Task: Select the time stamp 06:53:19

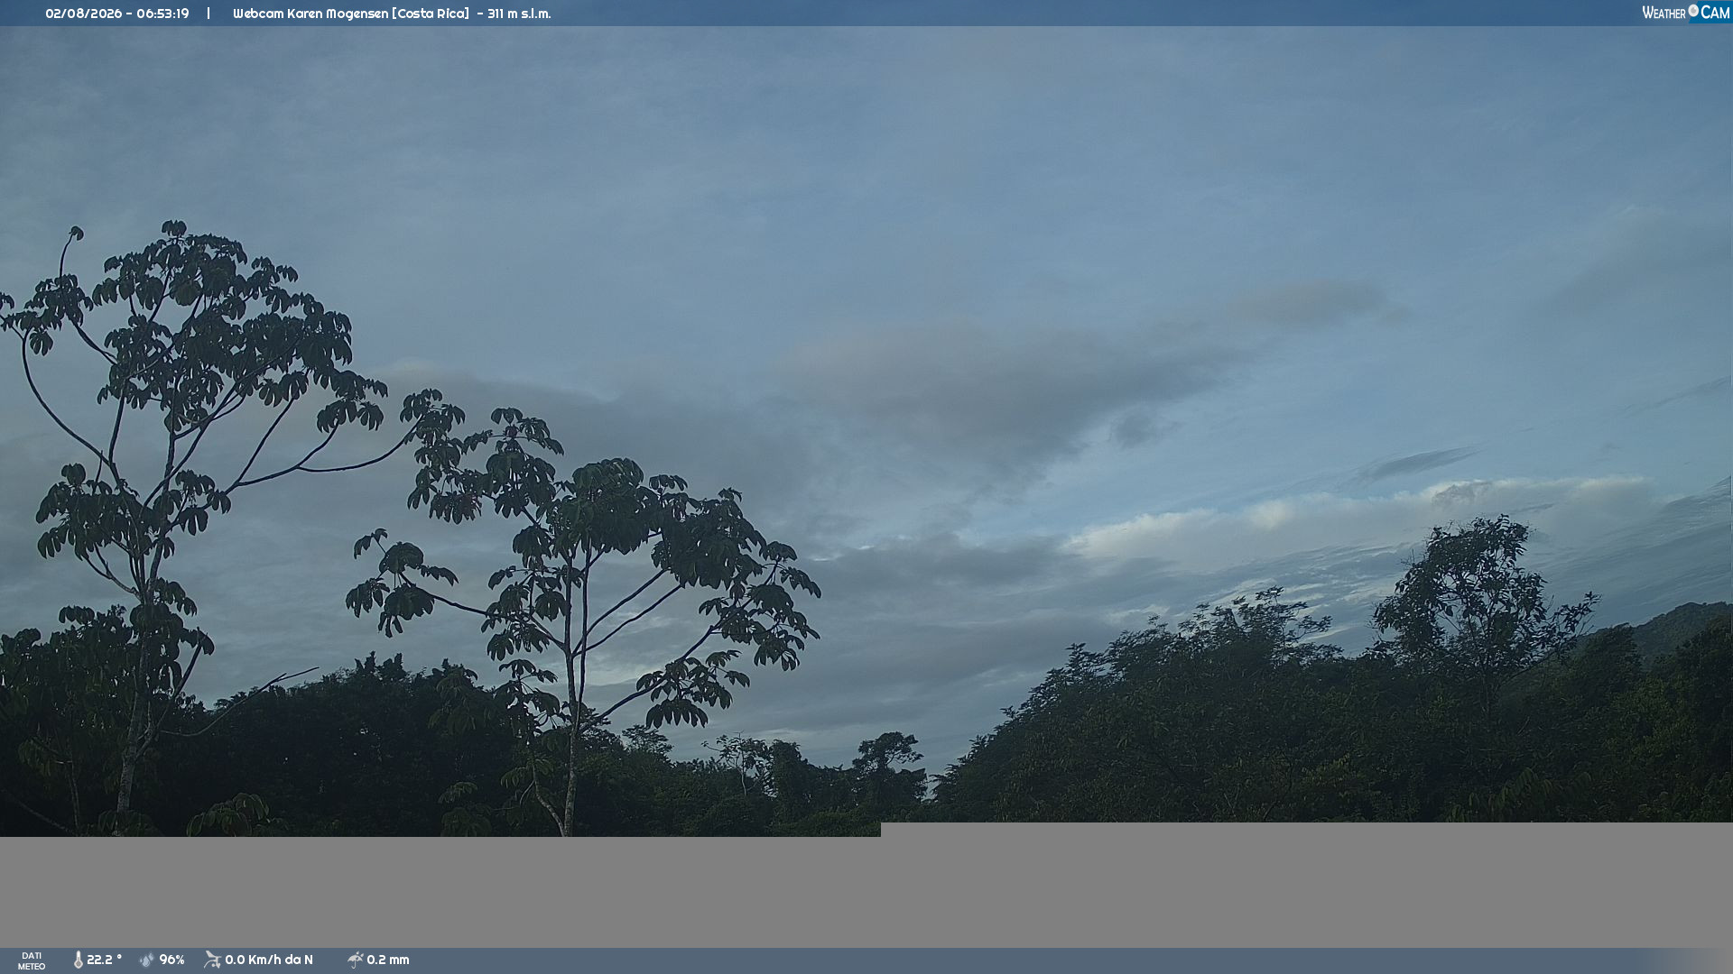Action: click(162, 14)
